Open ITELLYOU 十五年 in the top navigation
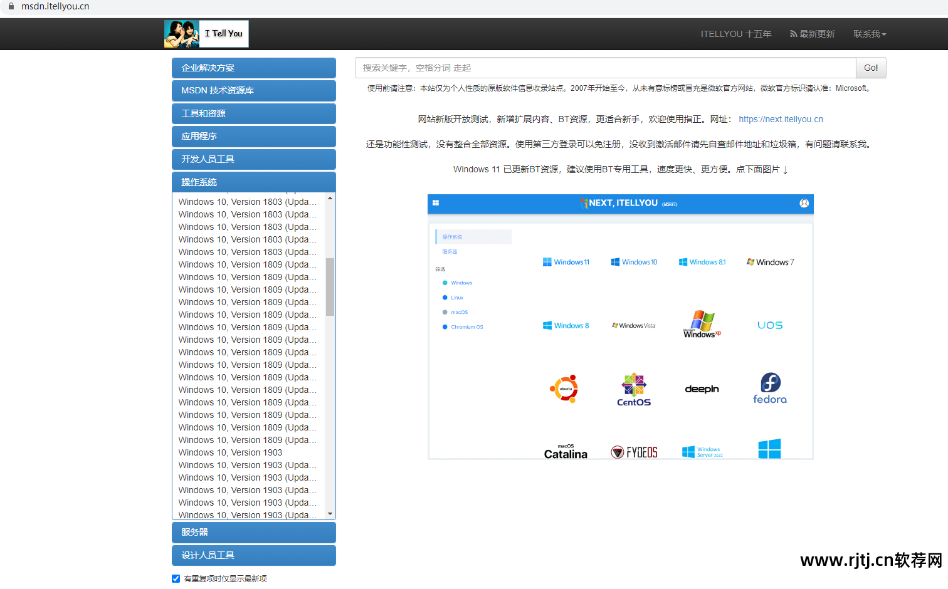Viewport: 948px width, 589px height. coord(736,34)
